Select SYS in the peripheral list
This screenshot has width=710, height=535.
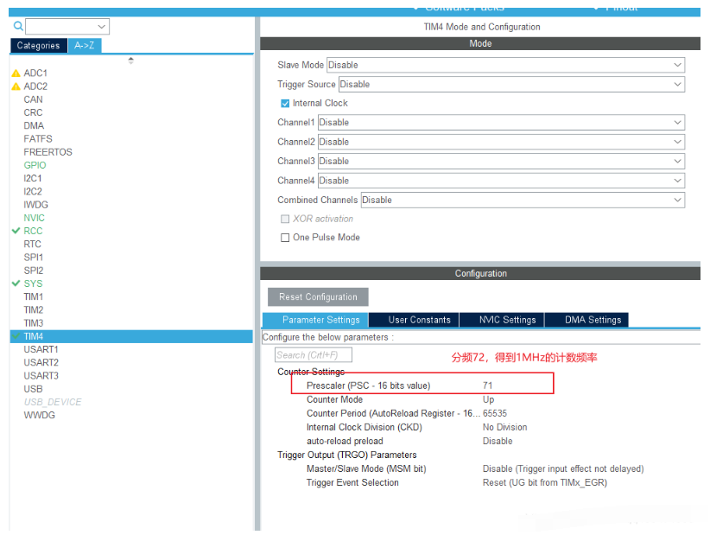(33, 283)
